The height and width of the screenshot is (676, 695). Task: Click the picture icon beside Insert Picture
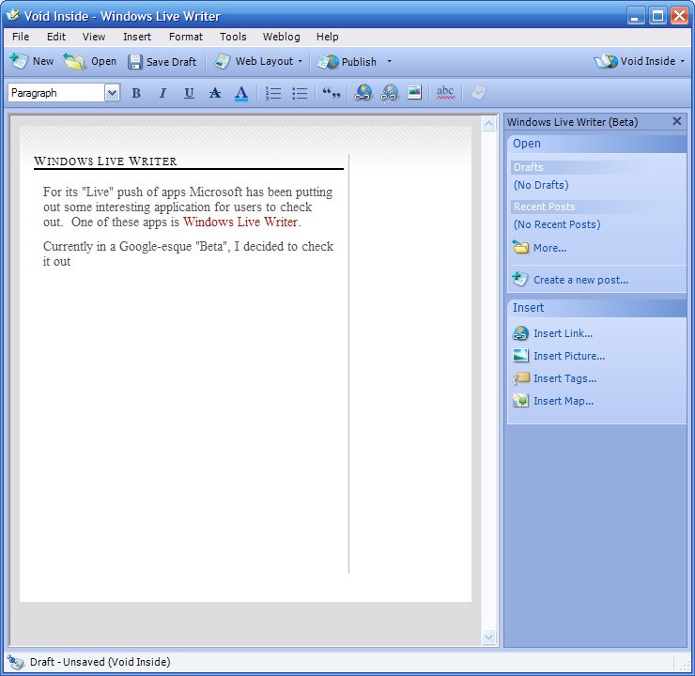[x=520, y=355]
